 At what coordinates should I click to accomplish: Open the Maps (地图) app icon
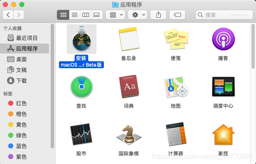click(176, 87)
